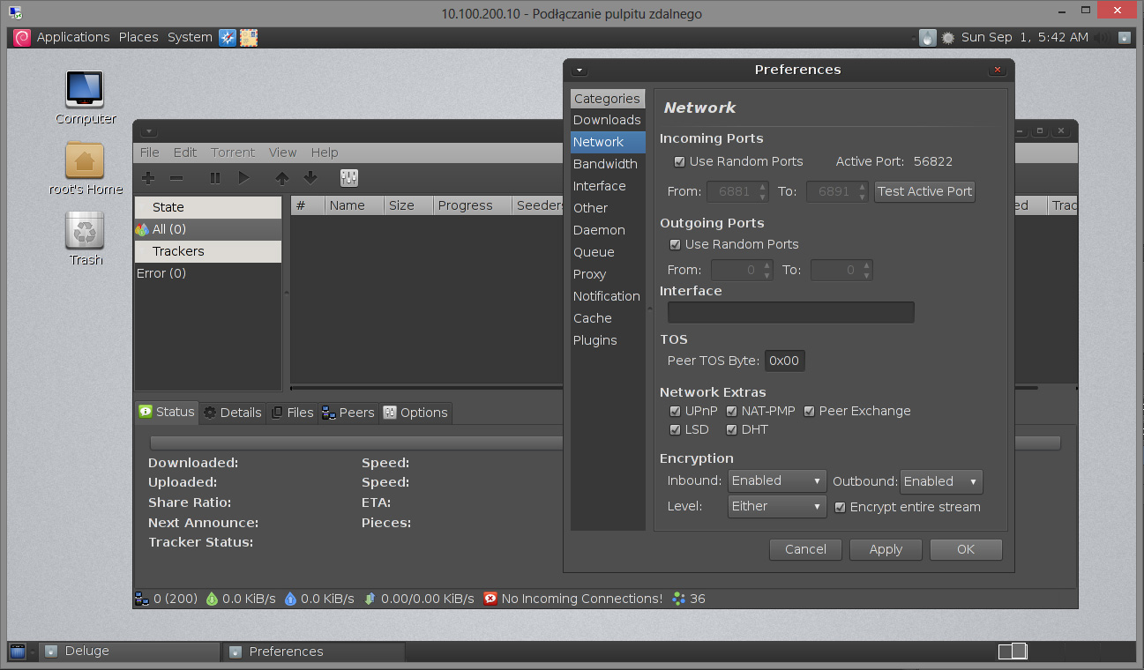Click the DHT nodes status icon
Screen dimensions: 1144x670
[x=678, y=599]
